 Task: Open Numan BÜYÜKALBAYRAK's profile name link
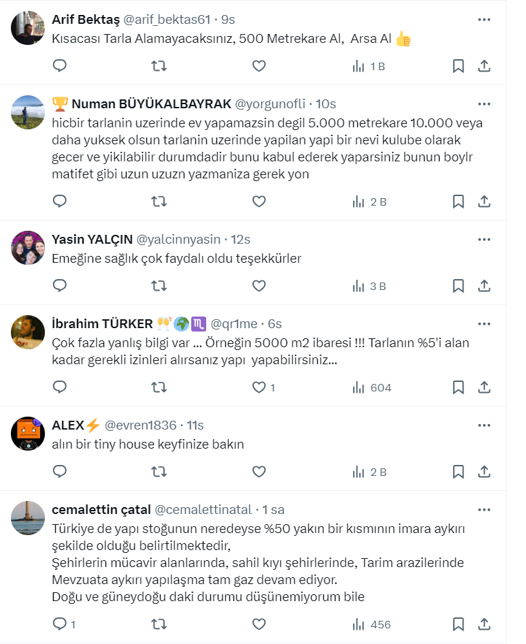151,103
